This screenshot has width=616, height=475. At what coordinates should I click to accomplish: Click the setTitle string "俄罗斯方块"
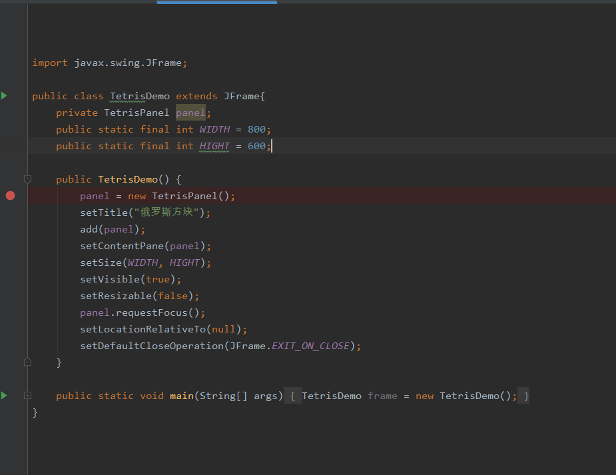tap(166, 213)
